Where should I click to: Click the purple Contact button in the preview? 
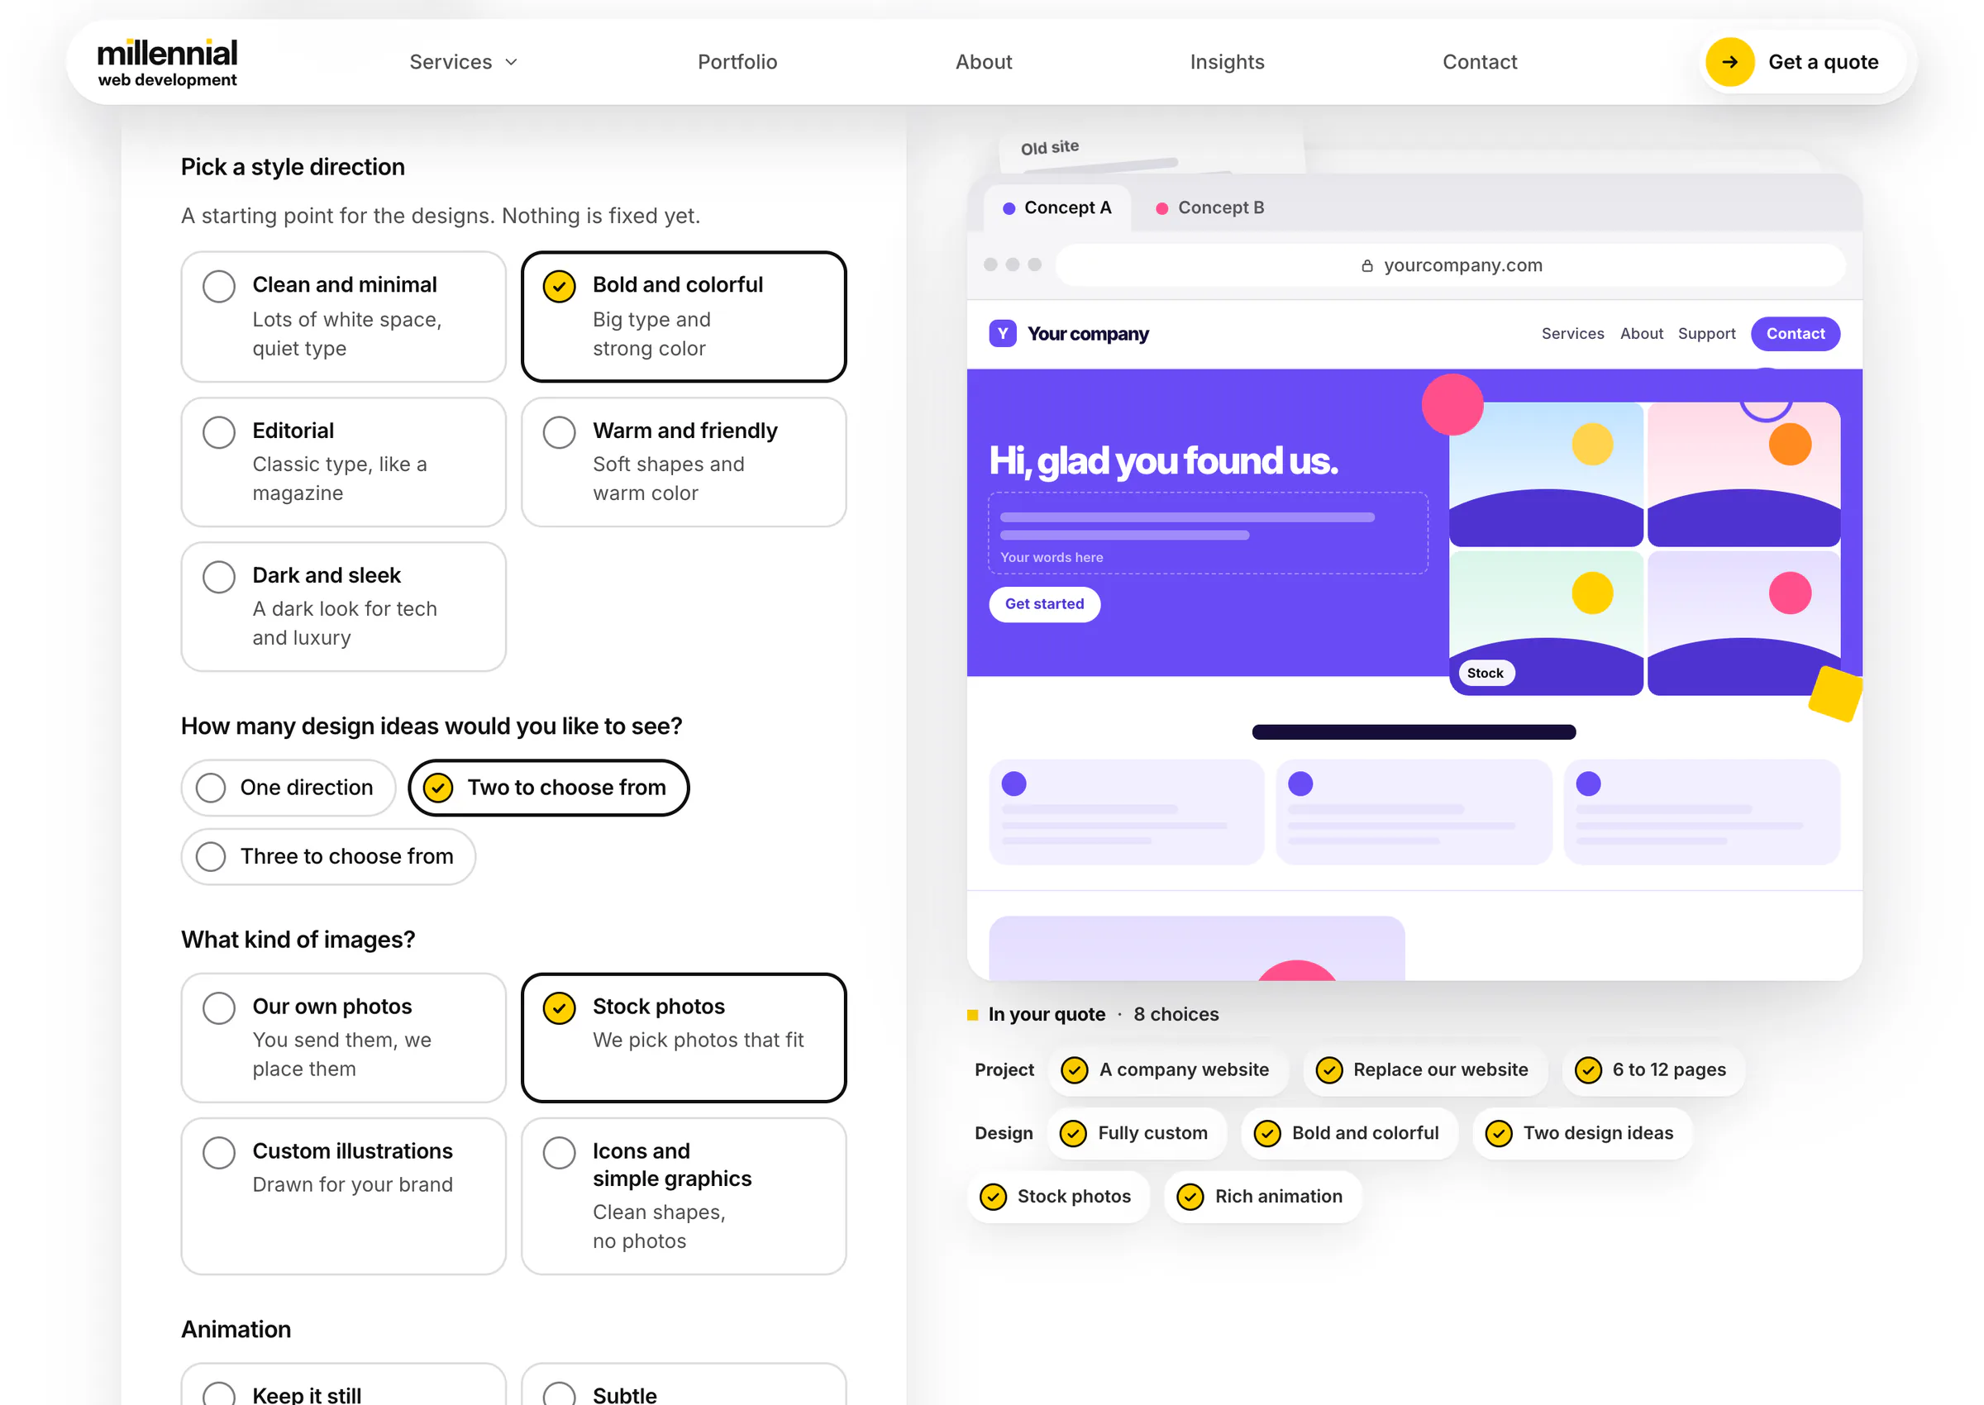pyautogui.click(x=1795, y=334)
